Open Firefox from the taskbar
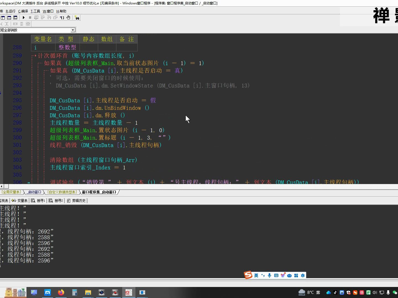Image resolution: width=398 pixels, height=298 pixels. click(x=61, y=292)
